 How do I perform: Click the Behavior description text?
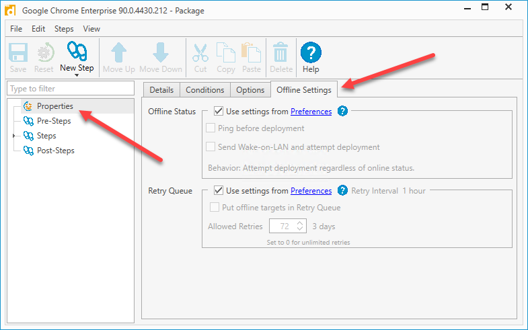(311, 168)
